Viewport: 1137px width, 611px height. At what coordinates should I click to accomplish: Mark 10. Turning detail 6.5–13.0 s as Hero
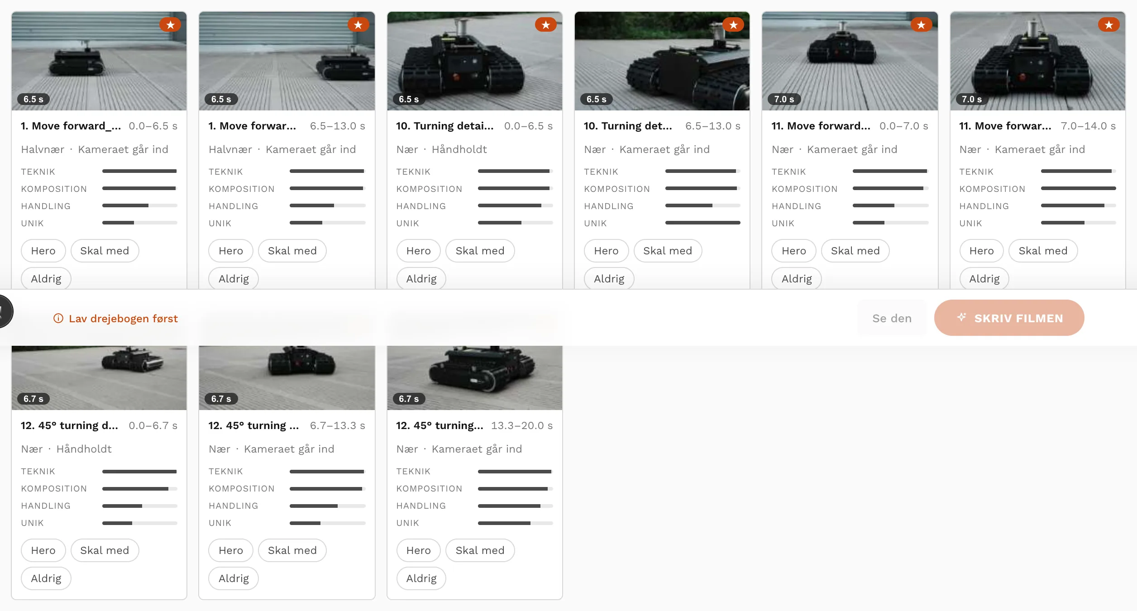pos(606,251)
